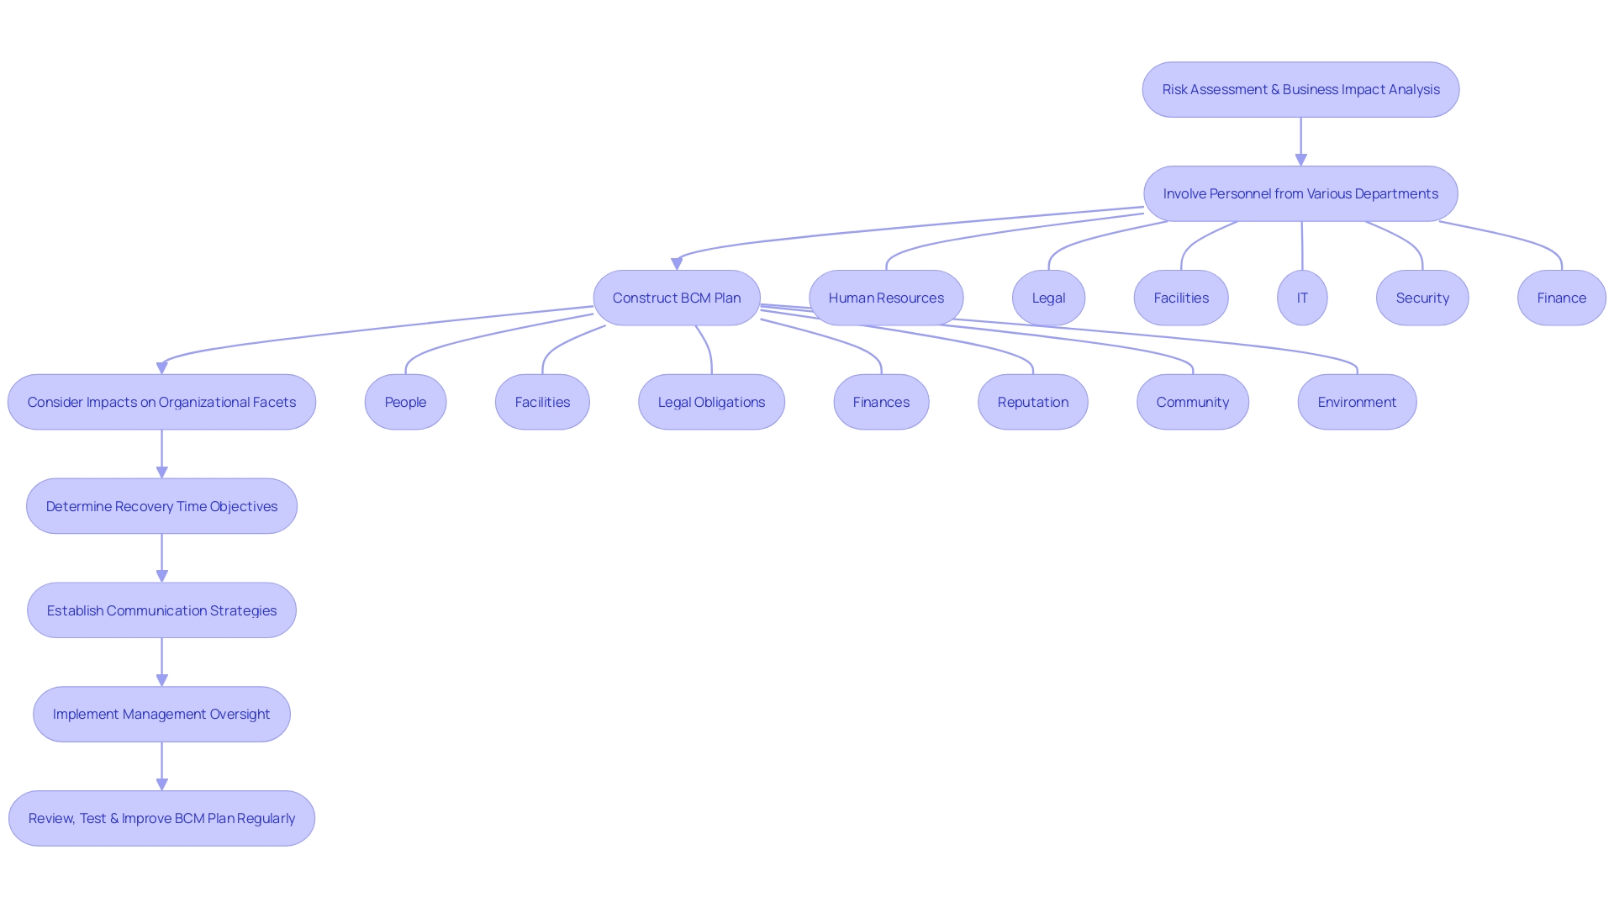Click the Human Resources department node

pyautogui.click(x=886, y=297)
